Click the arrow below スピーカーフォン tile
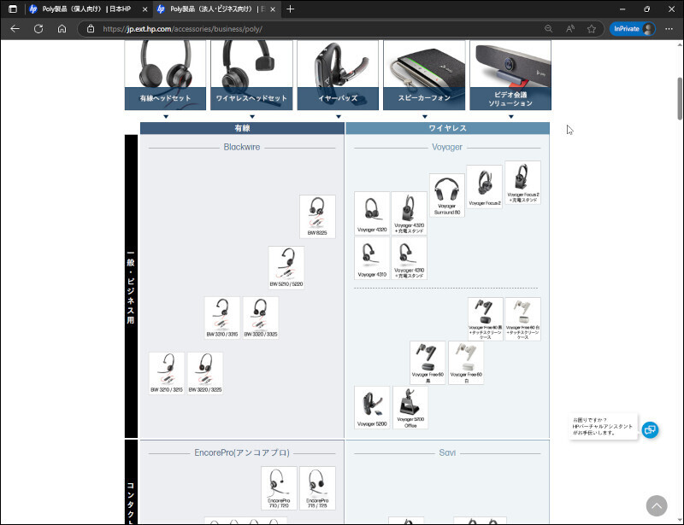Image resolution: width=684 pixels, height=525 pixels. (x=425, y=116)
